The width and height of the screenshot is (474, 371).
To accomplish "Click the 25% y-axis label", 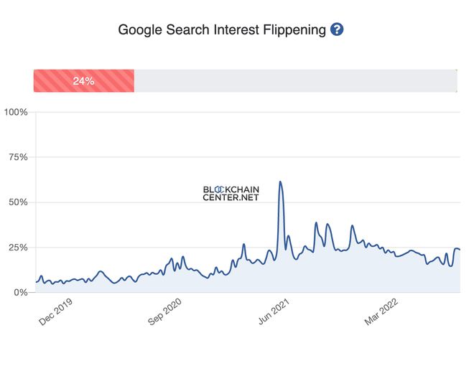I will point(17,248).
